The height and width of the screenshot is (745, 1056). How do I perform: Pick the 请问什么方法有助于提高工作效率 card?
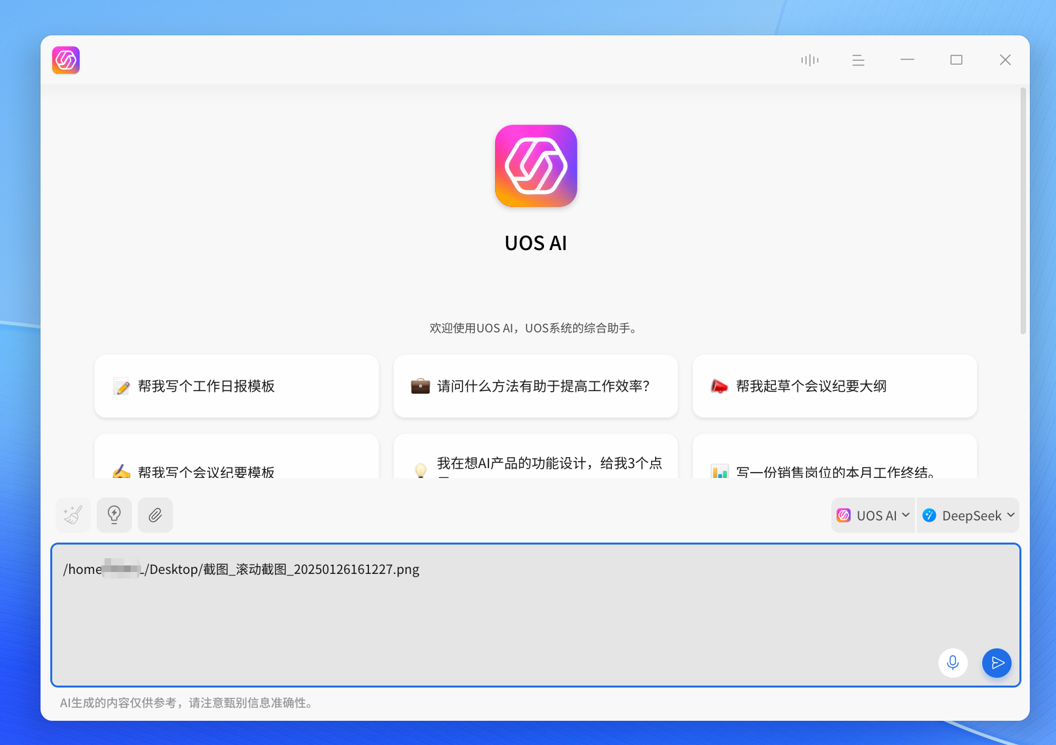click(x=536, y=386)
